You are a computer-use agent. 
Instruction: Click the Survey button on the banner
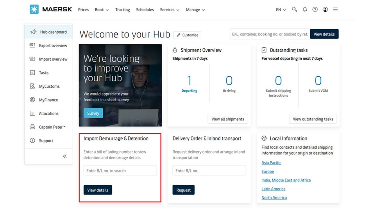[93, 113]
